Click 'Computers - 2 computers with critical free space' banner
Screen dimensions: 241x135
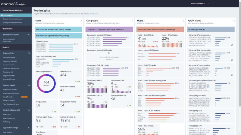tap(109, 29)
